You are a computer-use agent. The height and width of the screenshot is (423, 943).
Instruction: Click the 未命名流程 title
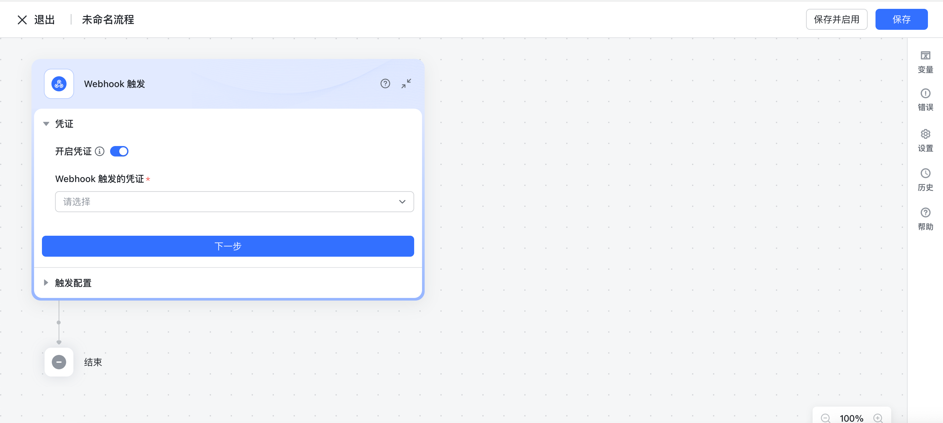coord(107,19)
